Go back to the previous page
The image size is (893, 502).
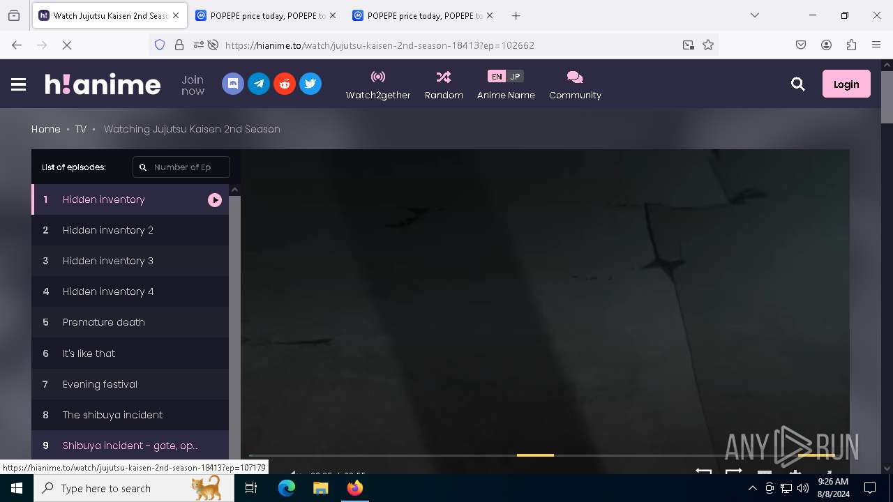(x=17, y=45)
